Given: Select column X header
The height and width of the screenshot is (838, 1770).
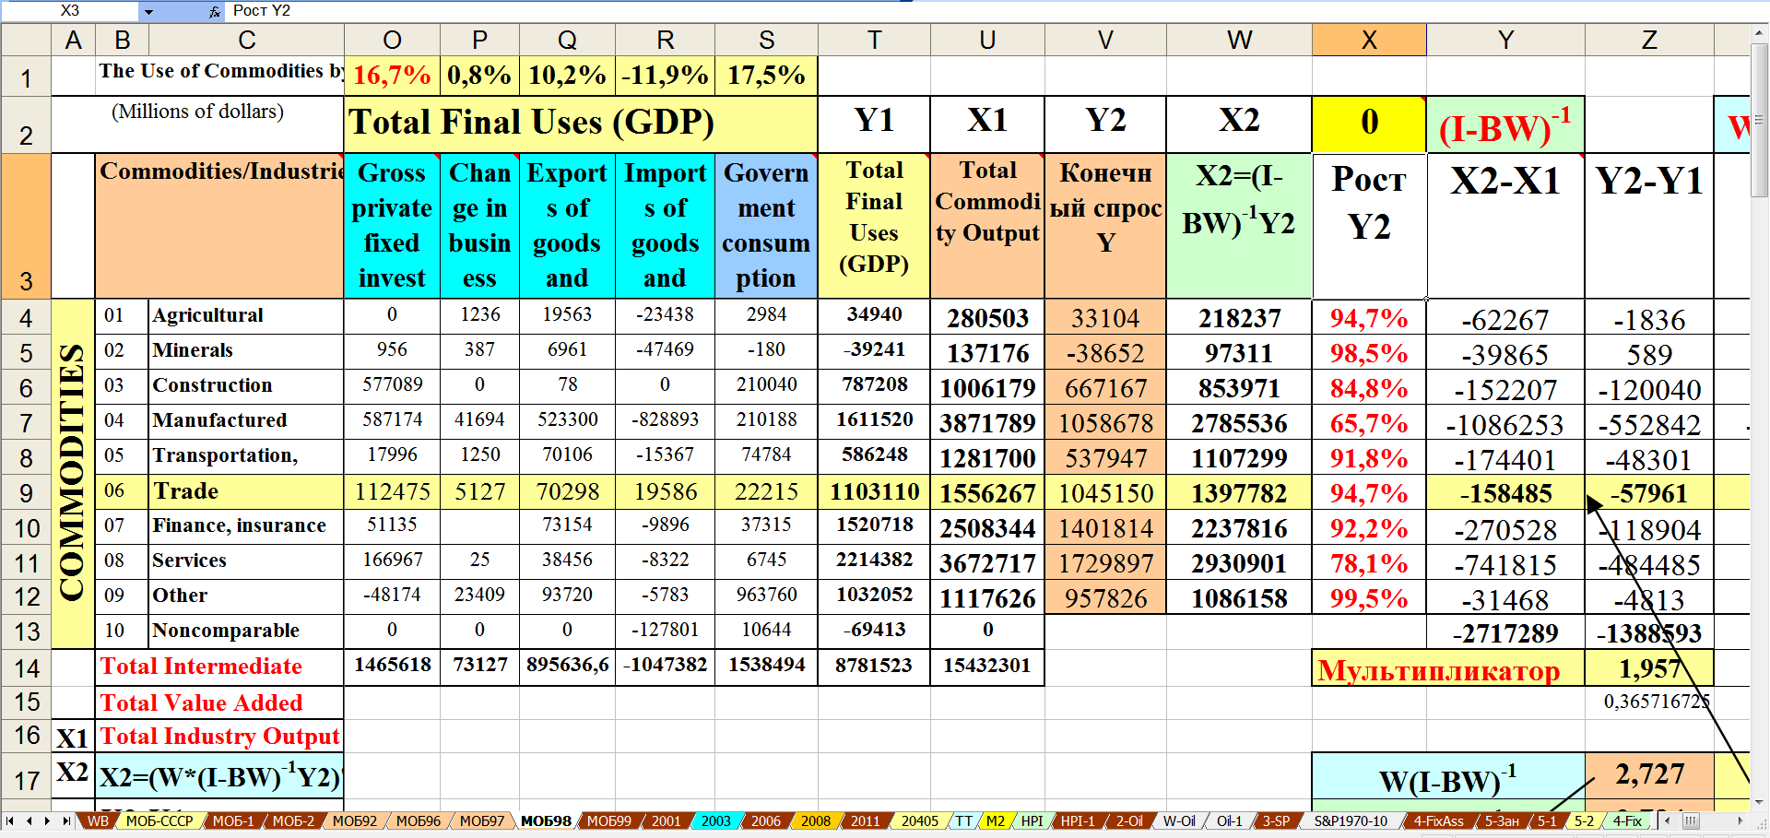Looking at the screenshot, I should 1369,41.
